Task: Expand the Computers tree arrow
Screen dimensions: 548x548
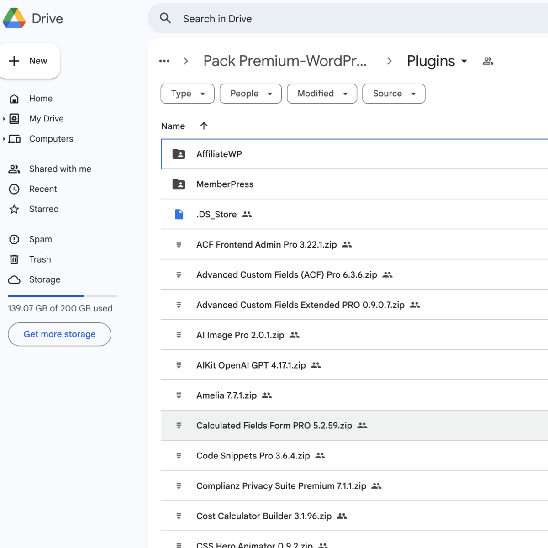Action: coord(4,139)
